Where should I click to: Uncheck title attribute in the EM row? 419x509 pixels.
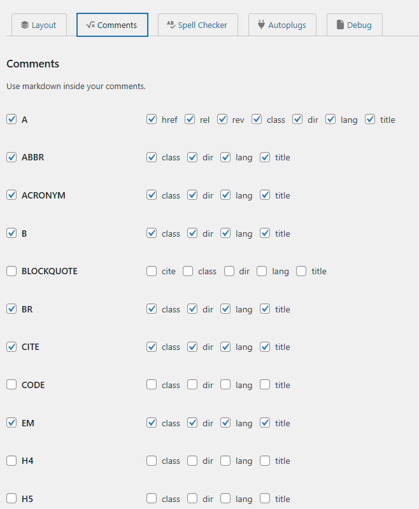point(265,423)
